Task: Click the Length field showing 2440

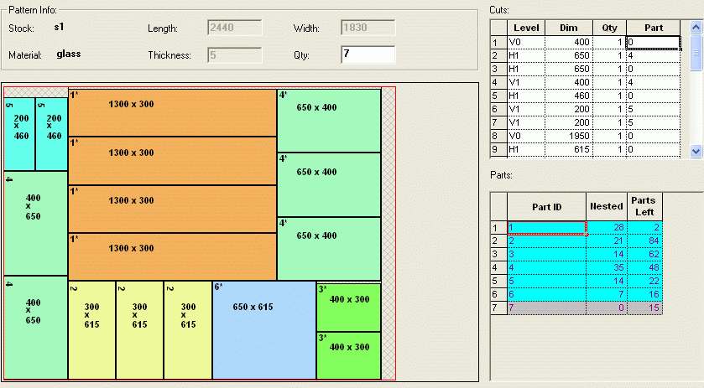Action: (x=234, y=28)
